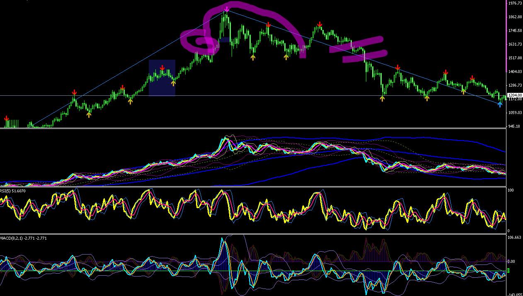The width and height of the screenshot is (523, 296).
Task: Click the two purple dashes crossing the downtrend
Action: [358, 49]
